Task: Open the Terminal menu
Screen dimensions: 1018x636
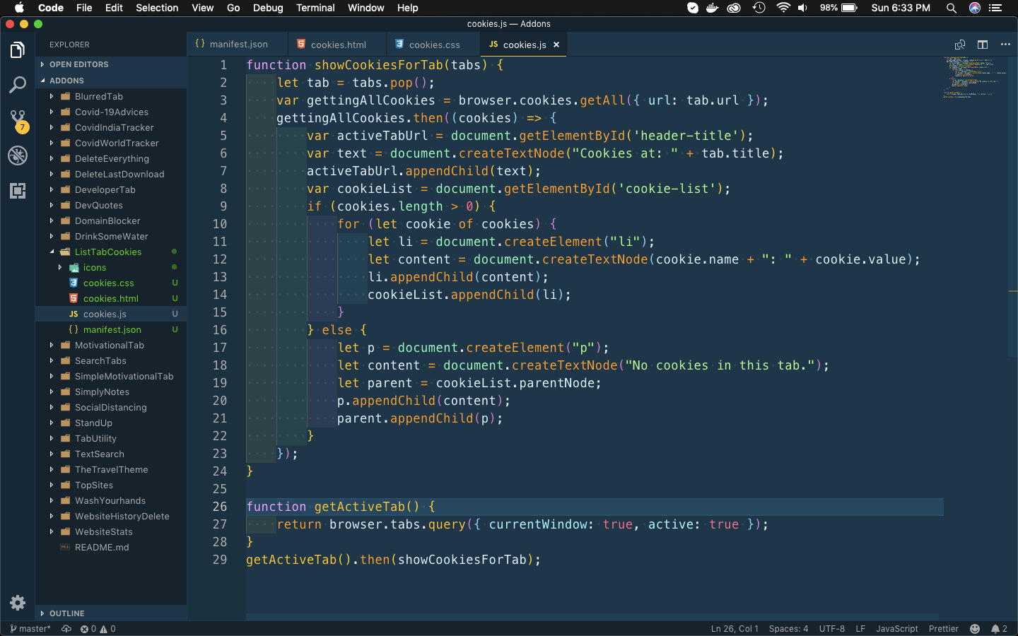Action: pos(315,8)
